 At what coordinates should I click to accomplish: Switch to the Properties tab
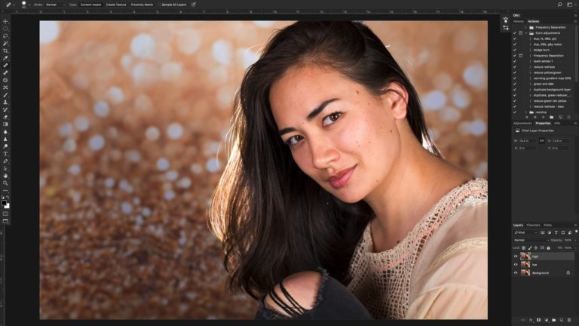543,123
